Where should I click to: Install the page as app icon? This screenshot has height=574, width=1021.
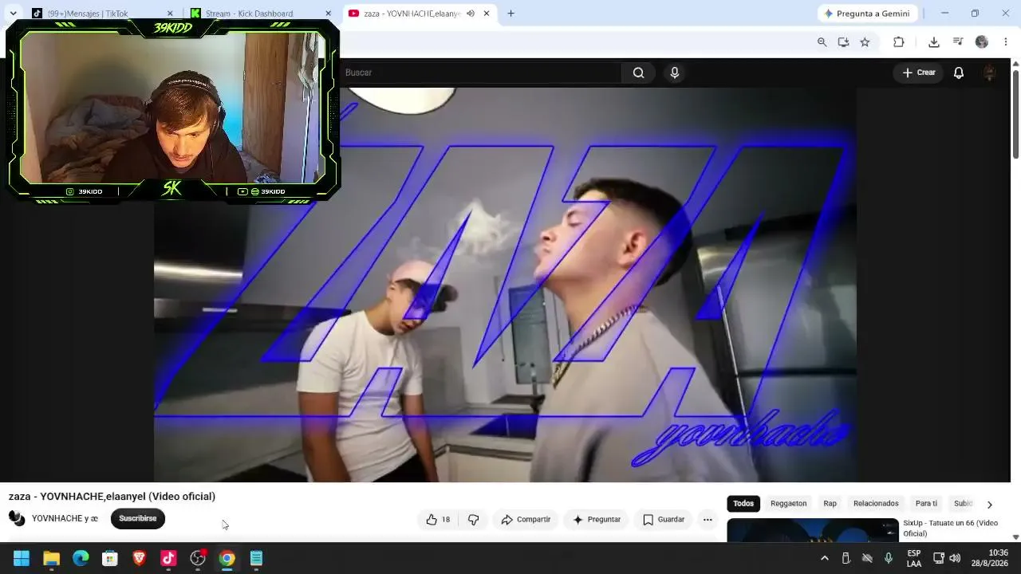click(x=843, y=42)
